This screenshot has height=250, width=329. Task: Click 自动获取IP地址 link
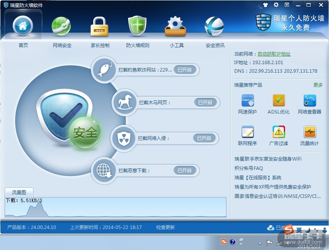point(274,54)
